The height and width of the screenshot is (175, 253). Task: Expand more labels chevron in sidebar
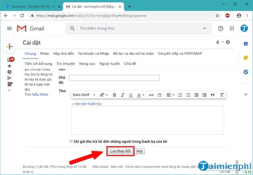(10, 90)
